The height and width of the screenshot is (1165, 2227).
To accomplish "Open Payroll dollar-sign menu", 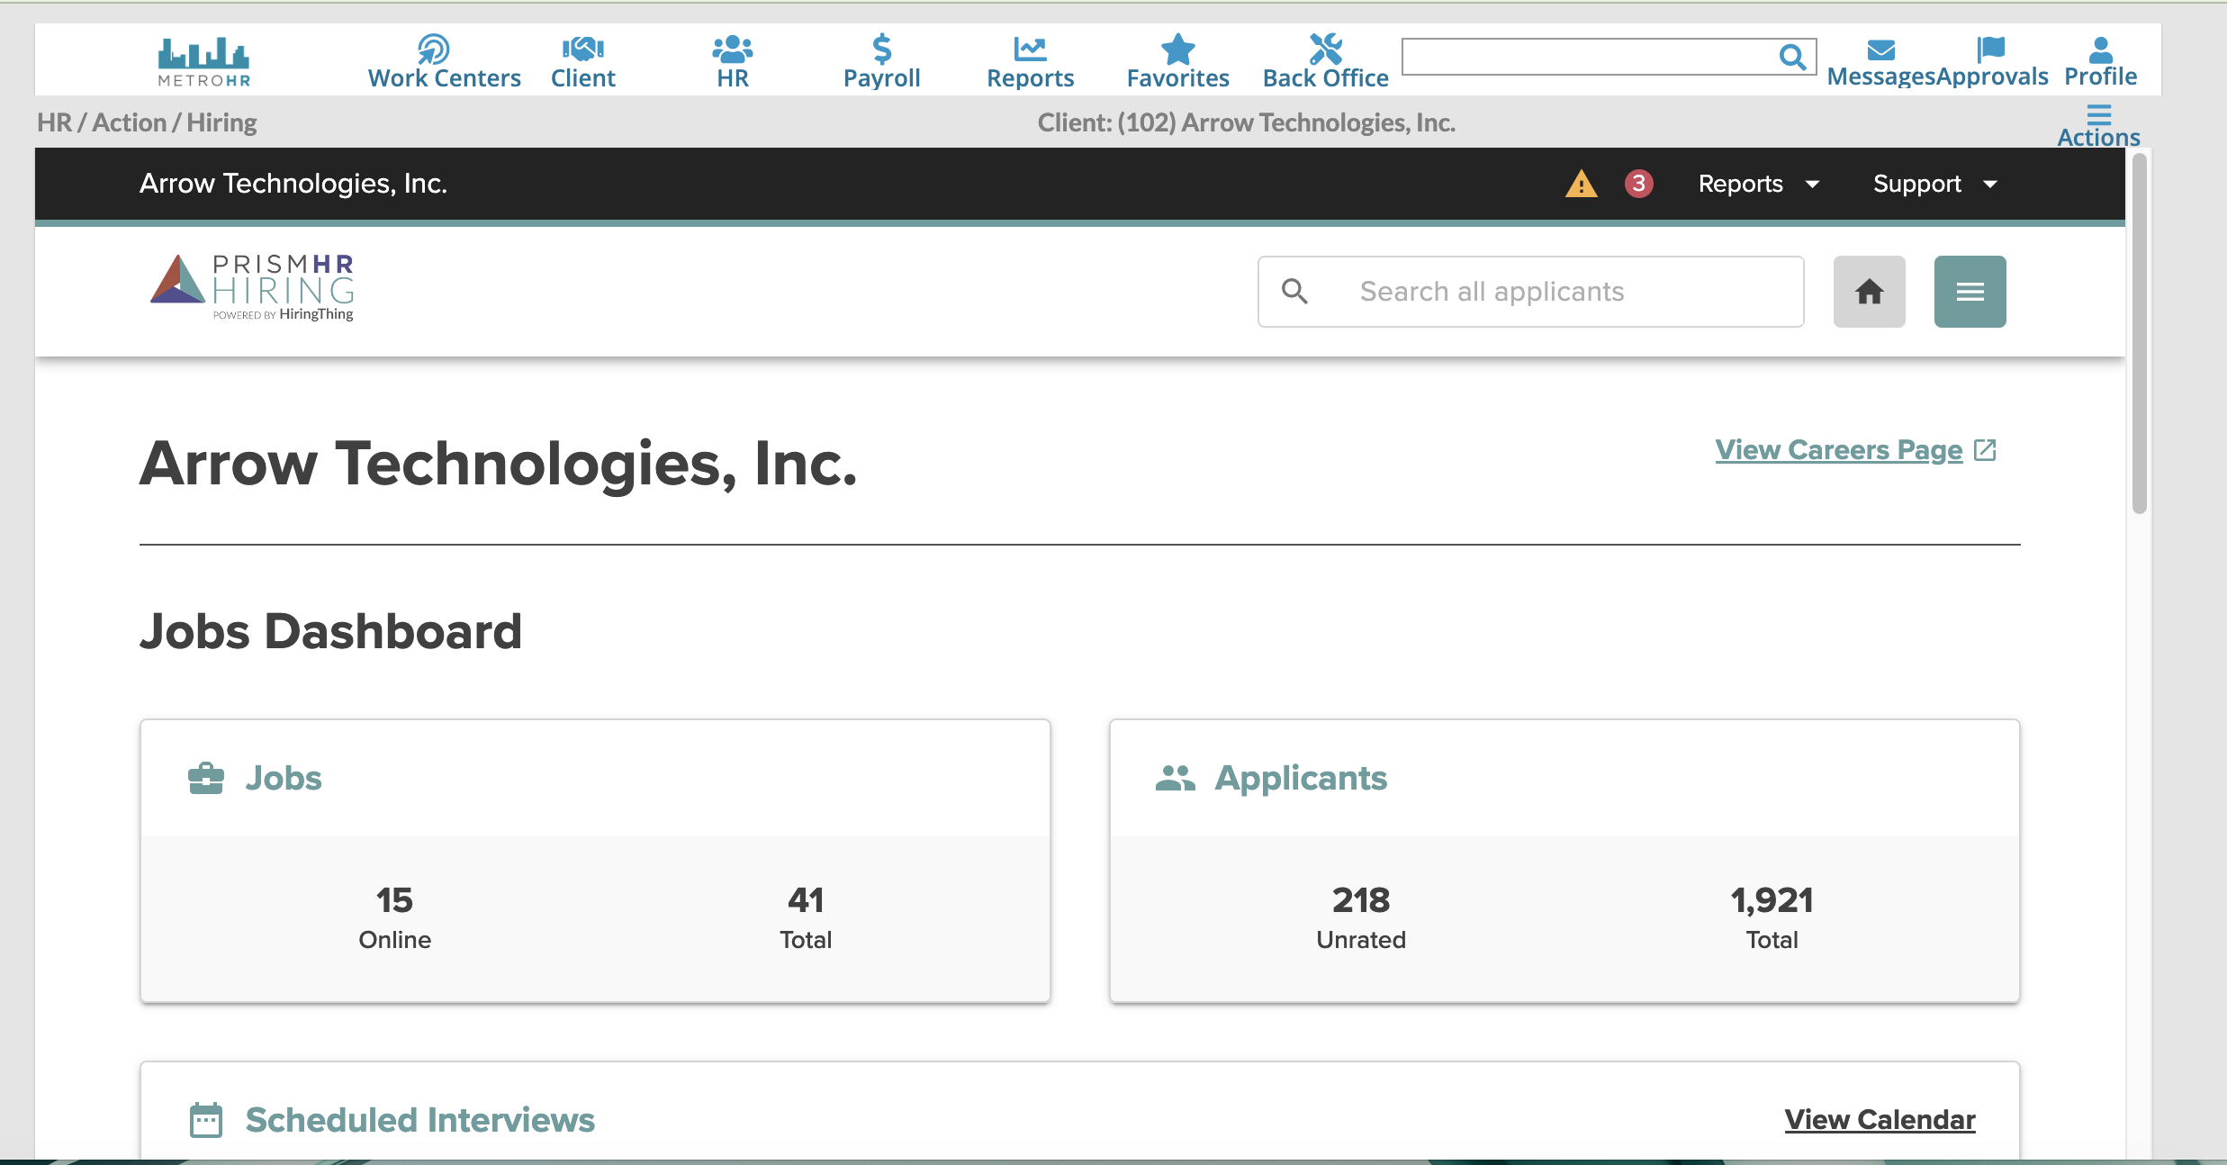I will (x=881, y=61).
